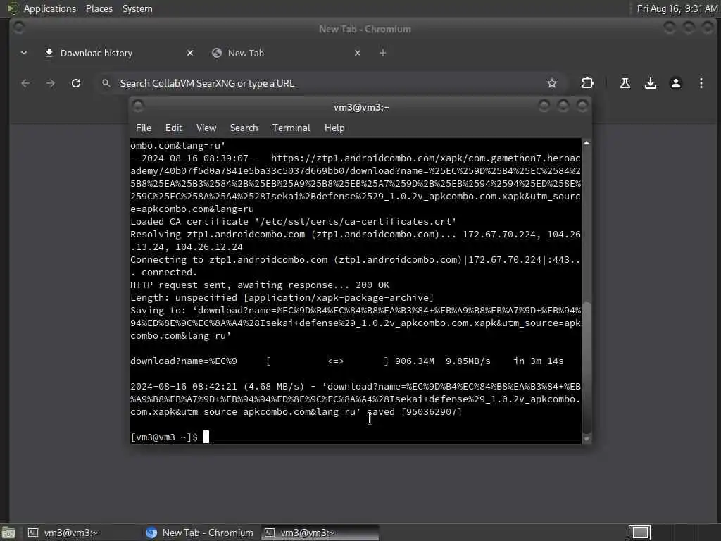Screen dimensions: 721x541
Task: Switch to active vm3@vm3:~ taskbar item
Action: coord(320,533)
